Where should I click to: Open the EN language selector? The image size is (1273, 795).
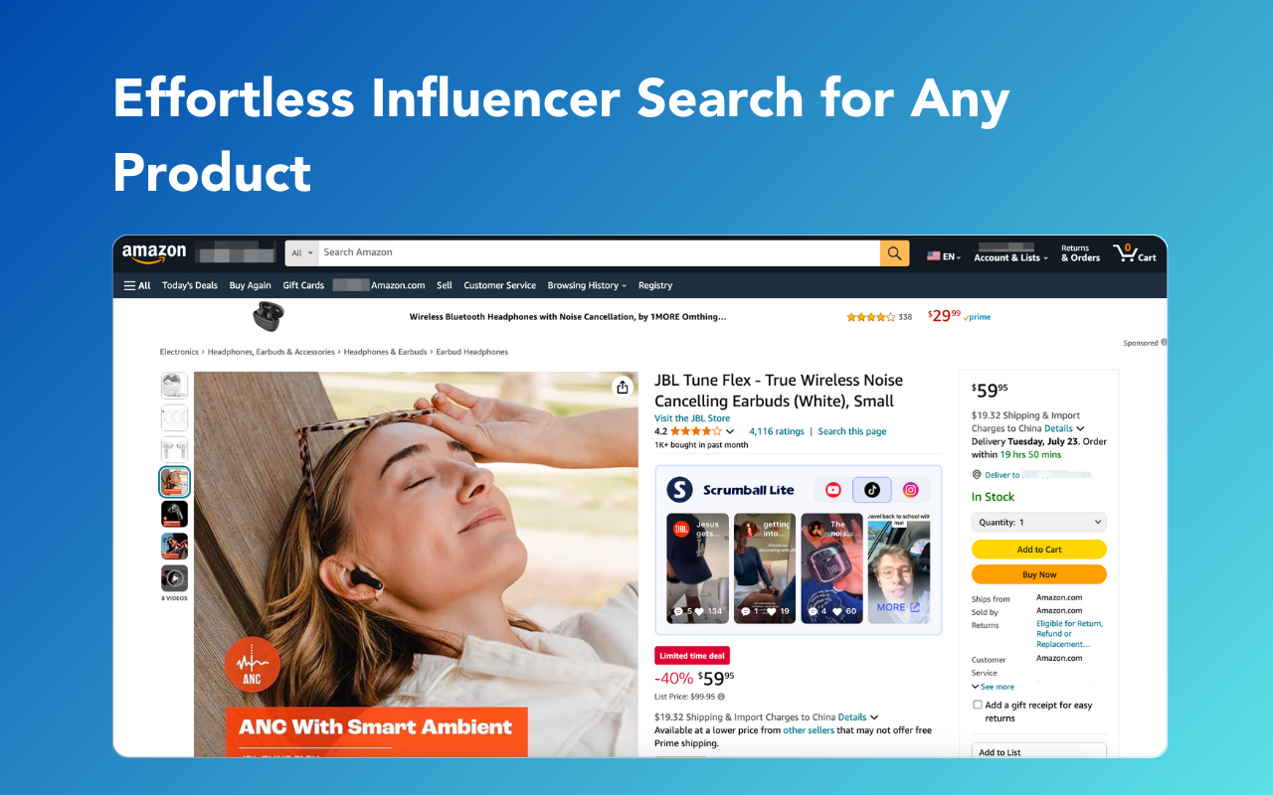944,256
